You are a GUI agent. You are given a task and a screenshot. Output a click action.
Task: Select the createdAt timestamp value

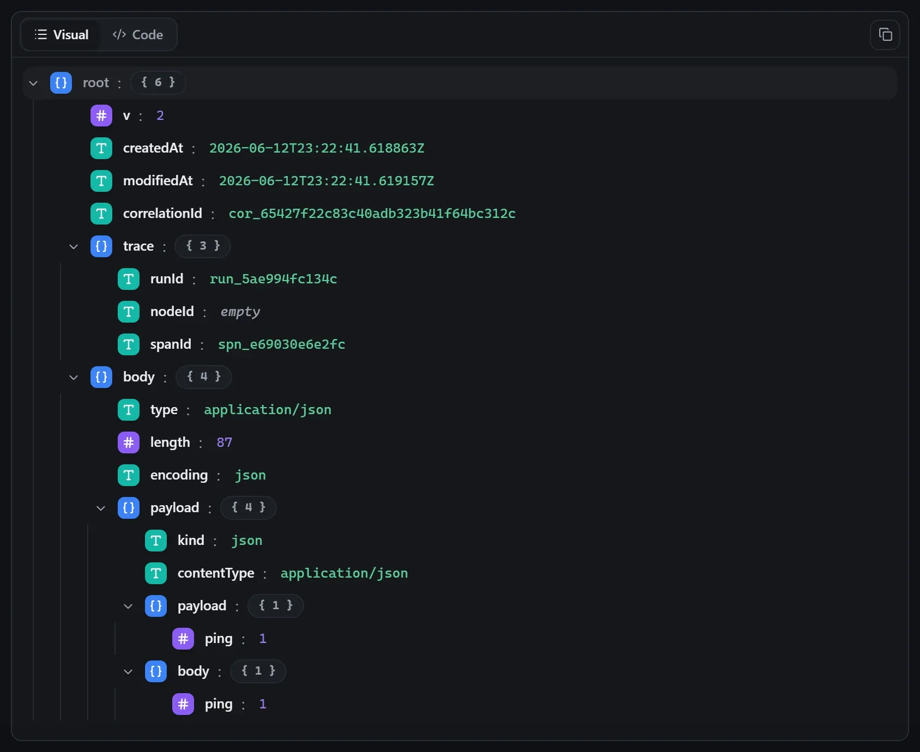317,148
